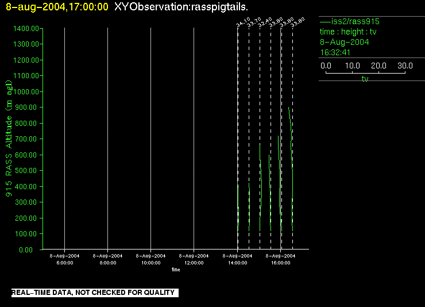The image size is (425, 307).
Task: Click the profile label 33.70
Action: click(x=254, y=22)
